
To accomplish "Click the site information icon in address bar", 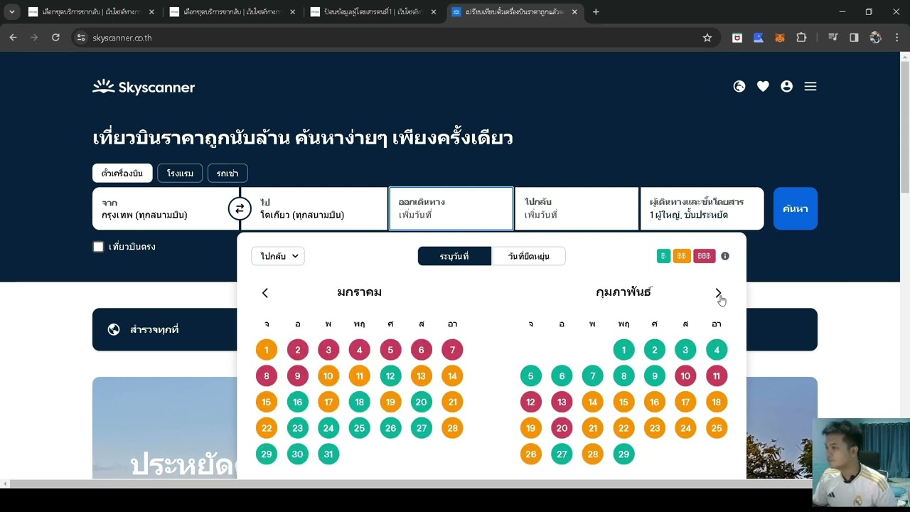I will (x=81, y=38).
